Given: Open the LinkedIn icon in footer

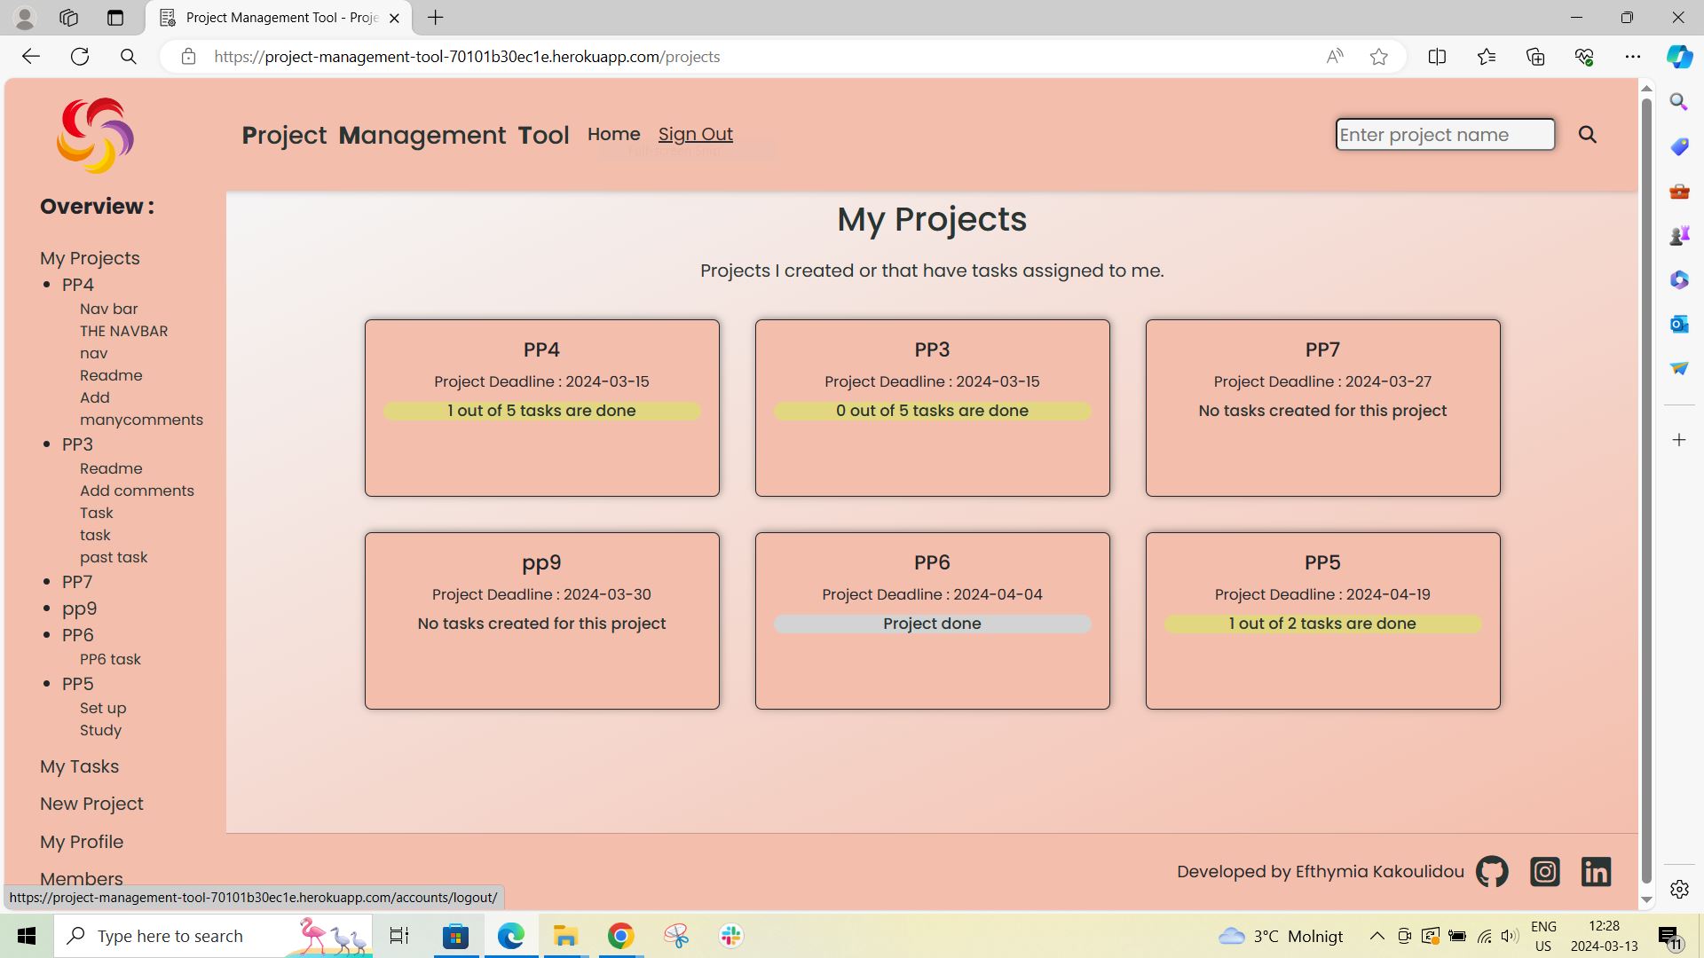Looking at the screenshot, I should [1596, 871].
